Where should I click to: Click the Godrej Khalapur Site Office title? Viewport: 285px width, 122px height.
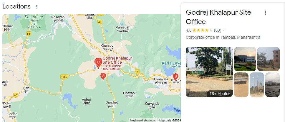(218, 17)
